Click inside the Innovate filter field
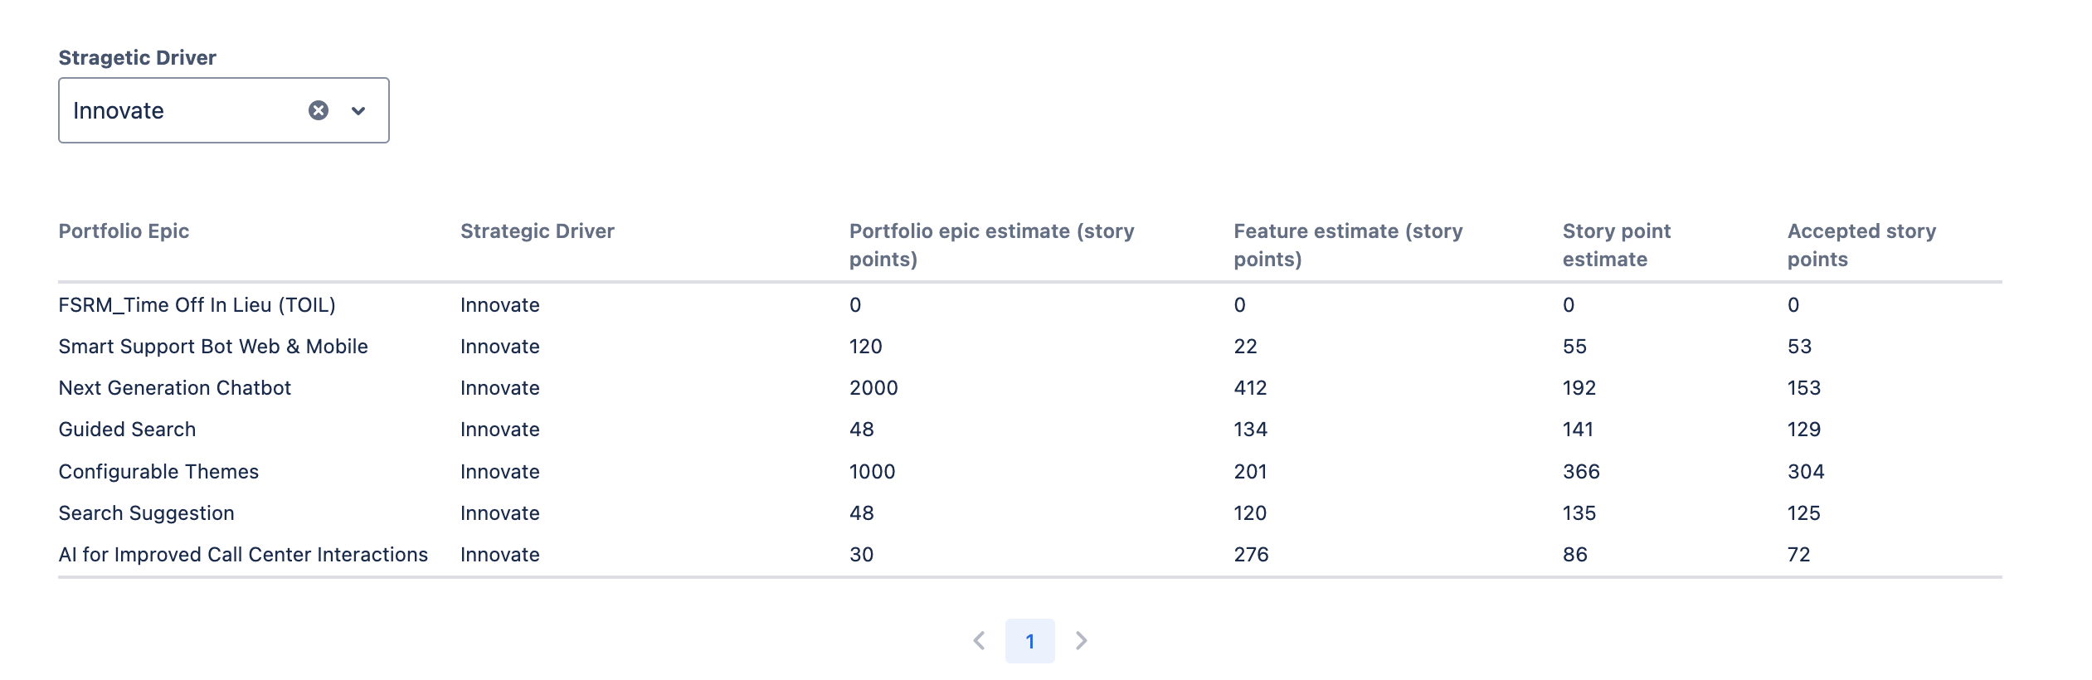Viewport: 2092px width, 680px height. click(182, 110)
